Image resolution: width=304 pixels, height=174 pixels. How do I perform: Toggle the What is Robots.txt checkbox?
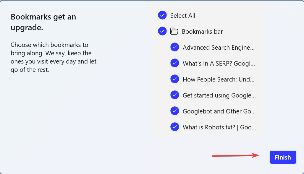pos(175,127)
